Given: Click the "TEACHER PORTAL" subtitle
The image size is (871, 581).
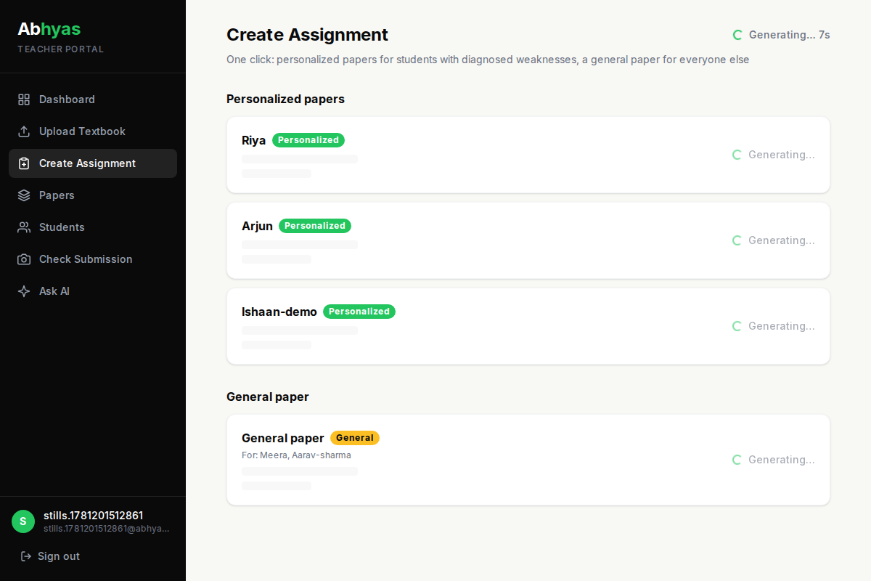Looking at the screenshot, I should [x=60, y=49].
